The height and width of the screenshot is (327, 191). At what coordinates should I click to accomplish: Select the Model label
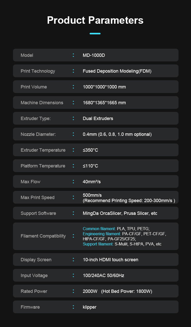click(27, 55)
